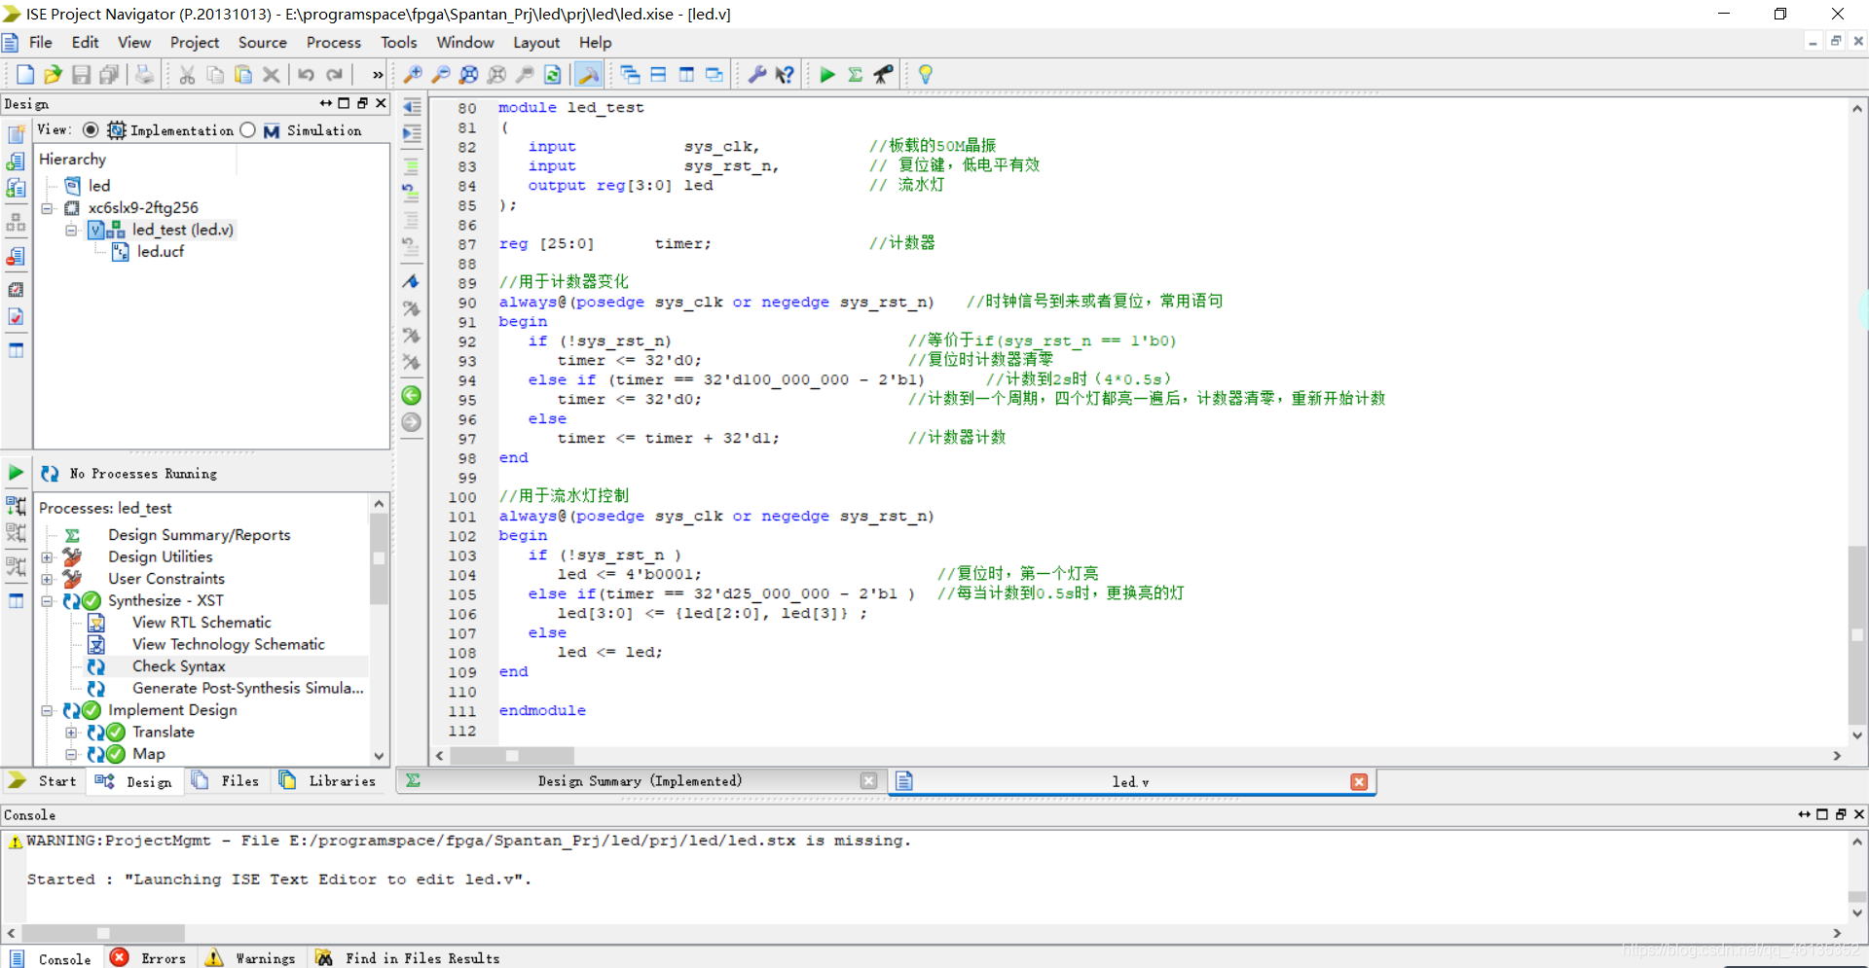Click the Start panel tab
Viewport: 1869px width, 968px height.
(x=44, y=781)
